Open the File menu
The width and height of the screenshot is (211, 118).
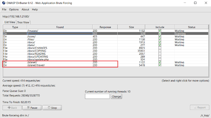4,10
